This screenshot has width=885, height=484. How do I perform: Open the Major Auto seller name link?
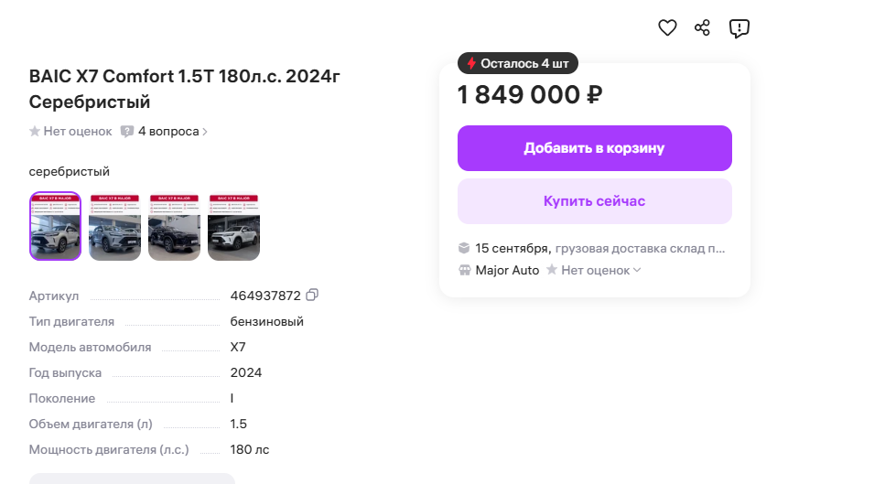tap(507, 271)
